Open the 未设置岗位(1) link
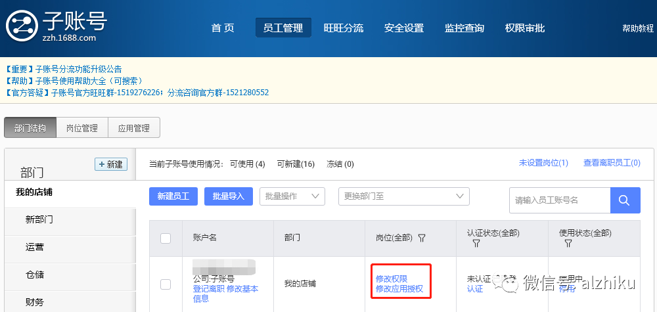The width and height of the screenshot is (657, 312). 543,163
